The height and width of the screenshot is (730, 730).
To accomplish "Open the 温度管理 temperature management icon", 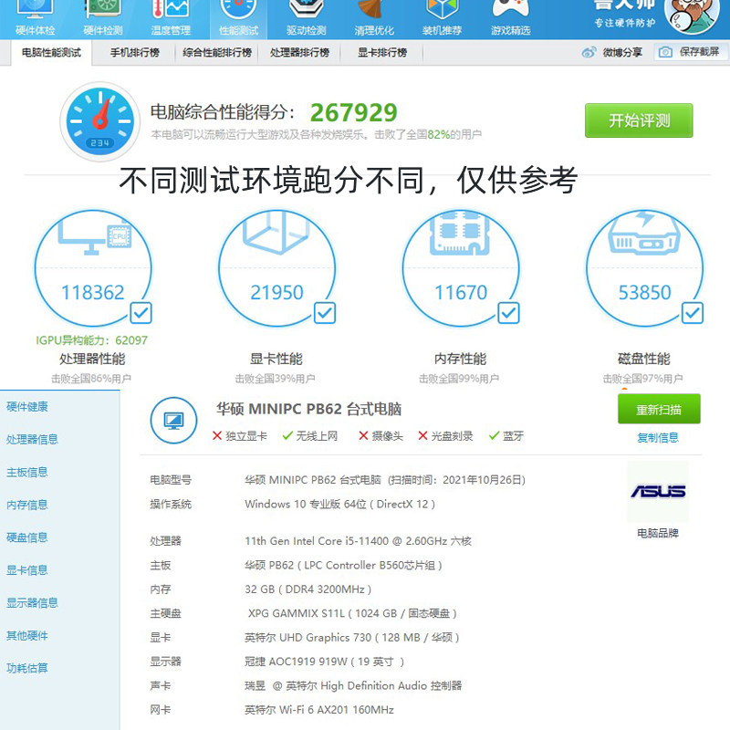I will pos(171,18).
